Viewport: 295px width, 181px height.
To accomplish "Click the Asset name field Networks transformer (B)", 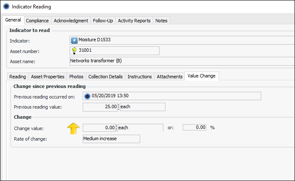I will tap(182, 61).
